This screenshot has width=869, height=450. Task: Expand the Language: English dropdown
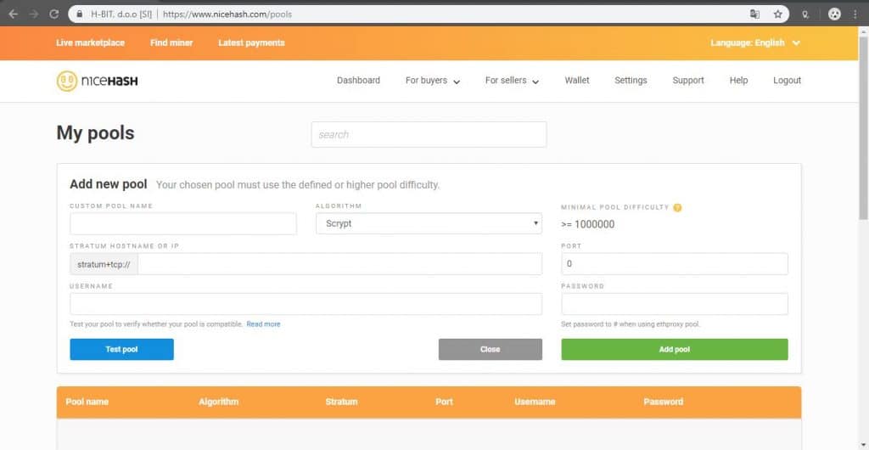pos(755,42)
